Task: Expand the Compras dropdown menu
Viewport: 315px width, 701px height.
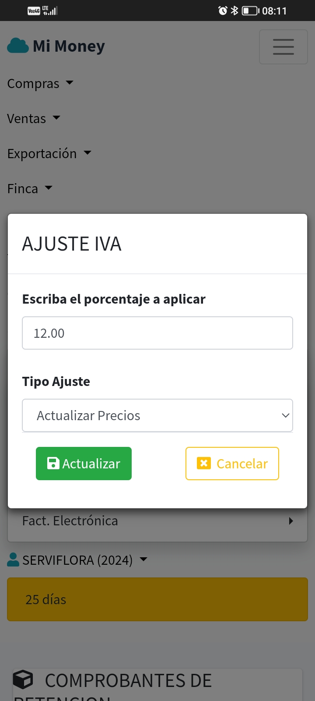Action: click(40, 83)
